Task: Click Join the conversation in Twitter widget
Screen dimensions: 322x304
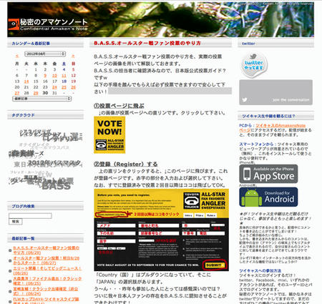Action: [291, 100]
